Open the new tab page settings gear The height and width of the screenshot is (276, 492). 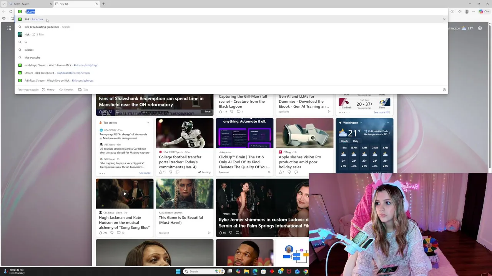click(x=480, y=28)
